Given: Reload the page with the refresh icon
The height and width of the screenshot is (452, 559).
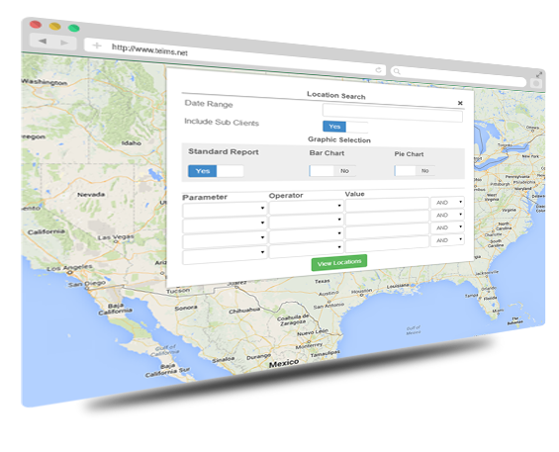Looking at the screenshot, I should tap(378, 70).
